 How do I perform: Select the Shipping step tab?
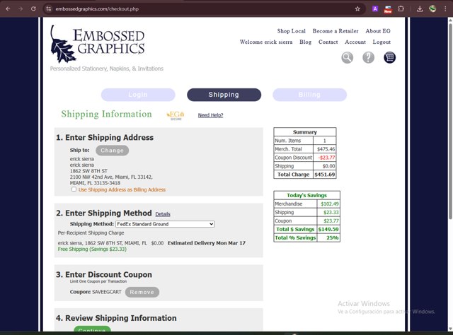coord(224,95)
